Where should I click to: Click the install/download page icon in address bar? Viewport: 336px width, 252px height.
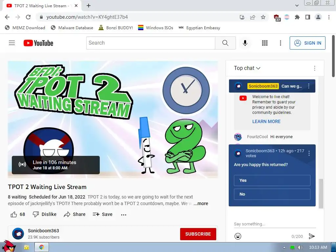pyautogui.click(x=242, y=17)
